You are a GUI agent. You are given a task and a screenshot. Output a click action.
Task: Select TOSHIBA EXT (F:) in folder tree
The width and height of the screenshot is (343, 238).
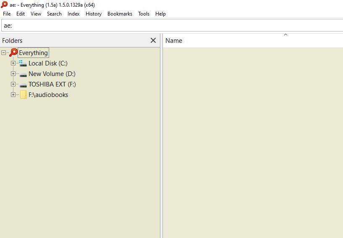[52, 84]
